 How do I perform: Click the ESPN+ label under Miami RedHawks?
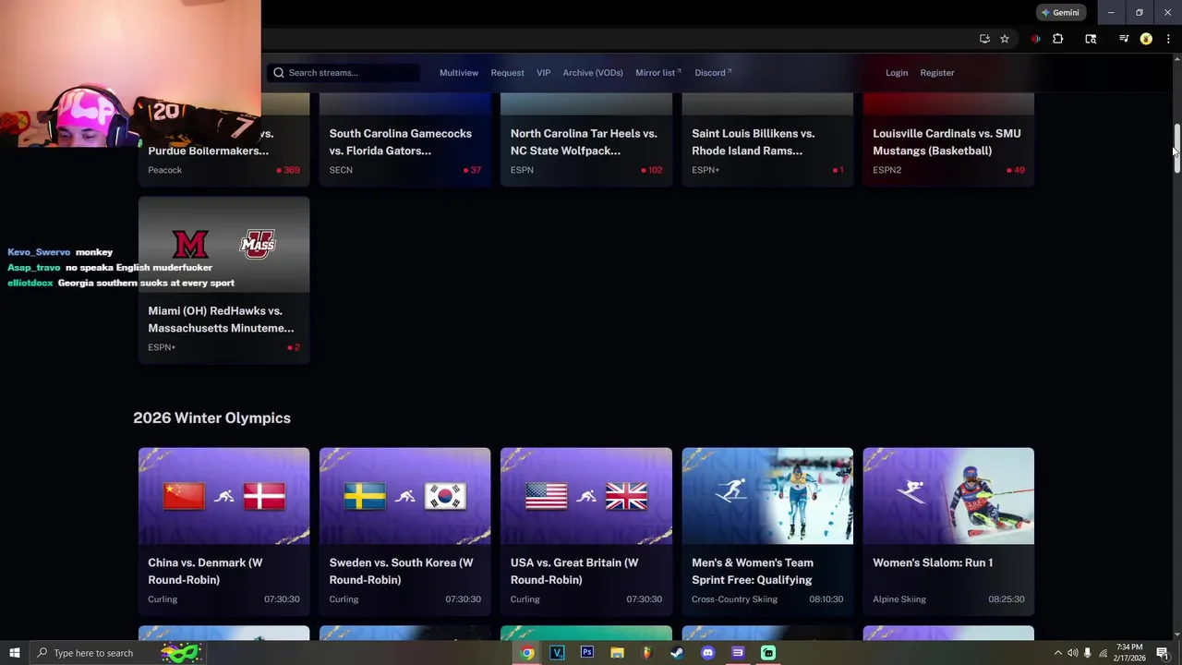pyautogui.click(x=162, y=347)
